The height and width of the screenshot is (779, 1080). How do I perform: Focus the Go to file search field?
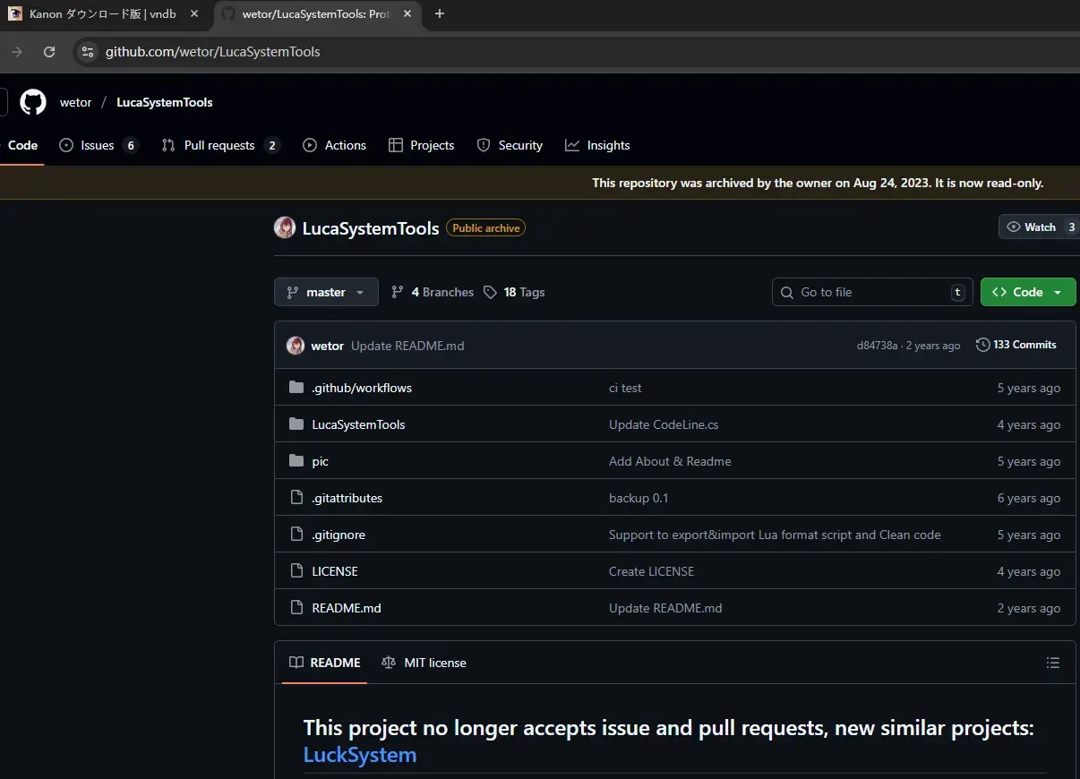click(872, 292)
